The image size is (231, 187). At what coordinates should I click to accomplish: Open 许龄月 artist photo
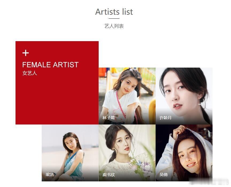pos(184,96)
